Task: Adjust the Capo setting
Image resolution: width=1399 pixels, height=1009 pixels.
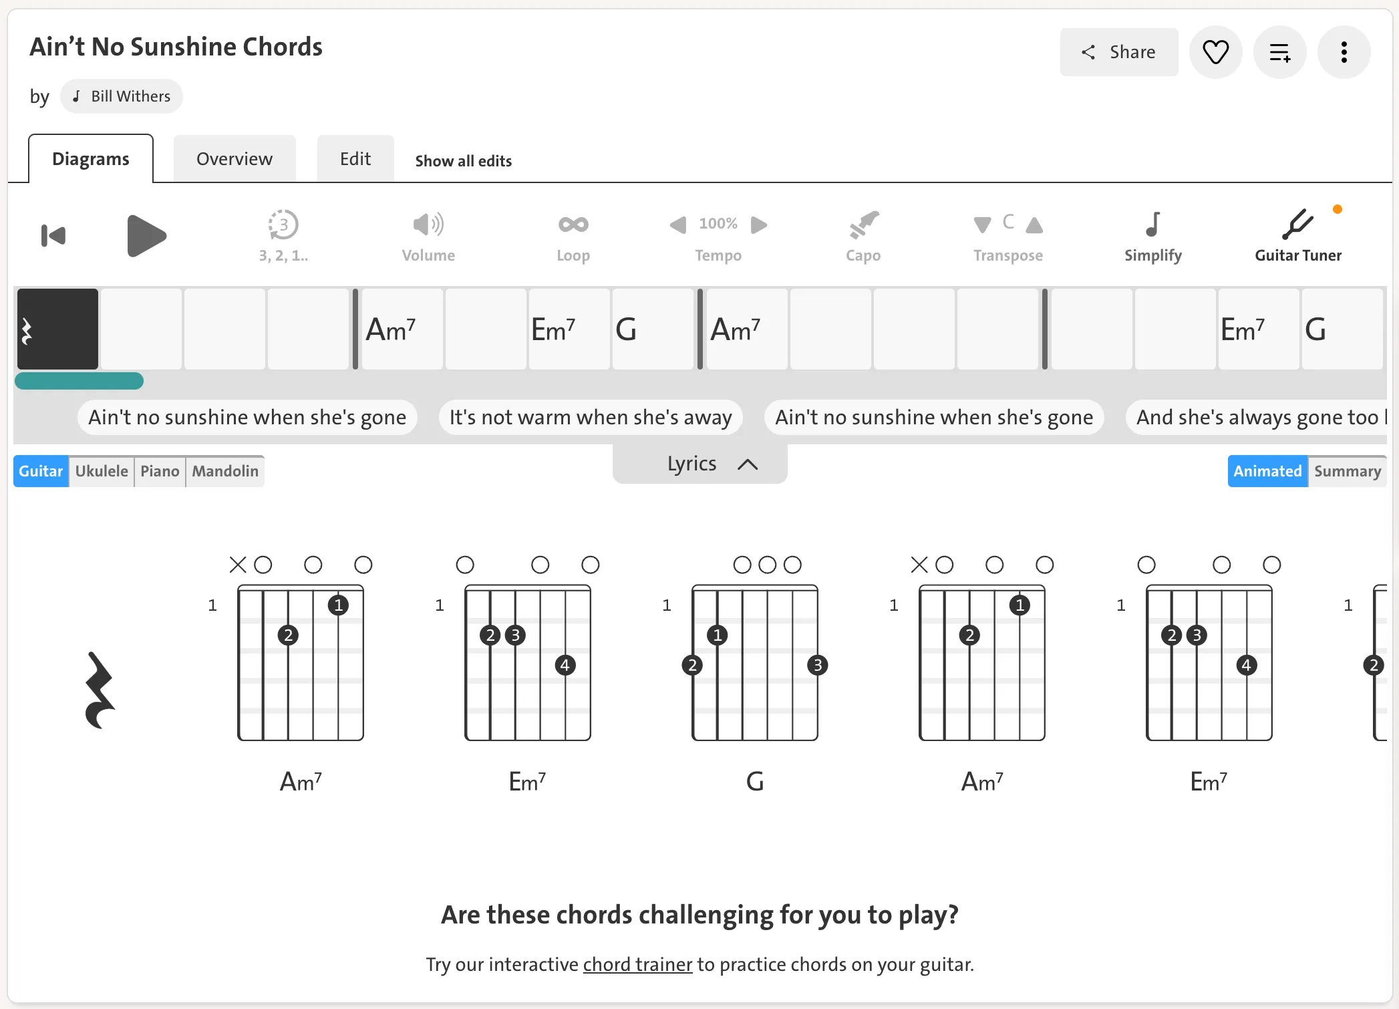Action: click(863, 234)
